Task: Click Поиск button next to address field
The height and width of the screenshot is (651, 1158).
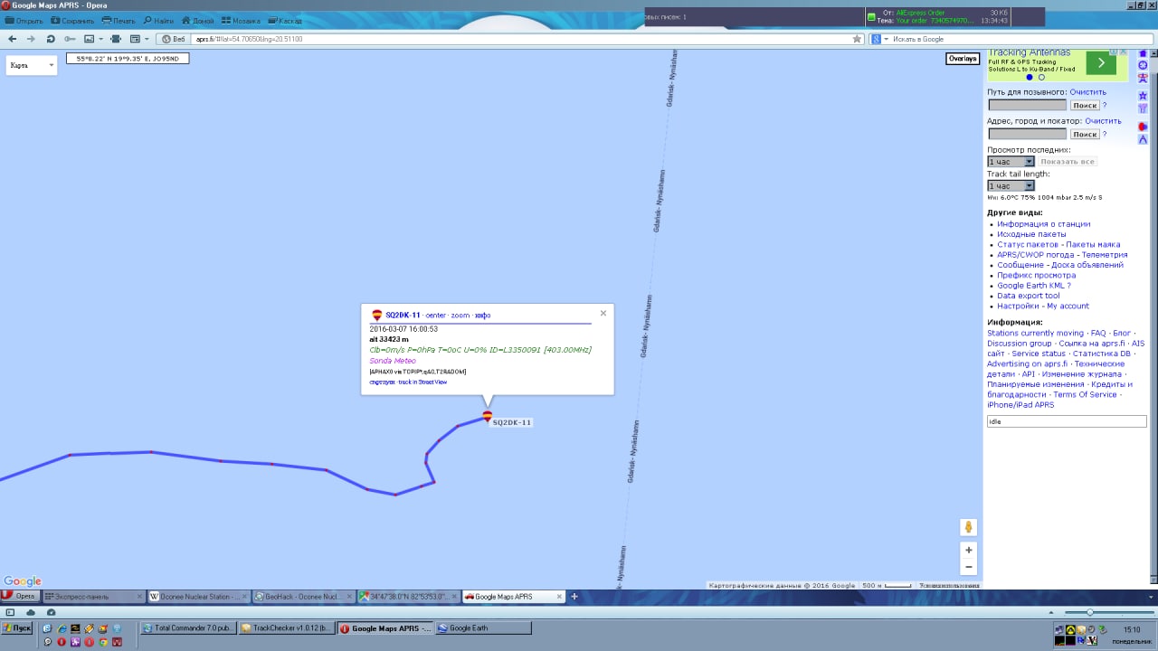Action: [x=1085, y=134]
